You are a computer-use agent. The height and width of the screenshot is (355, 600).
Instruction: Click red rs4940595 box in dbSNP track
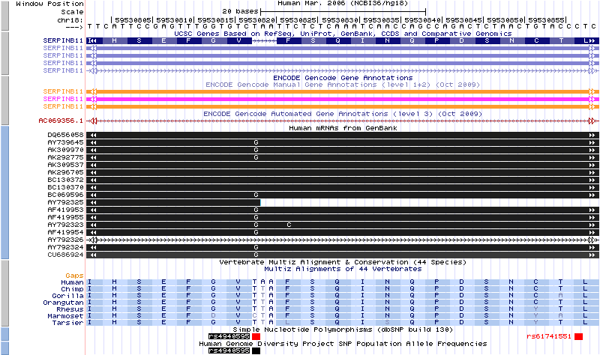pos(256,337)
